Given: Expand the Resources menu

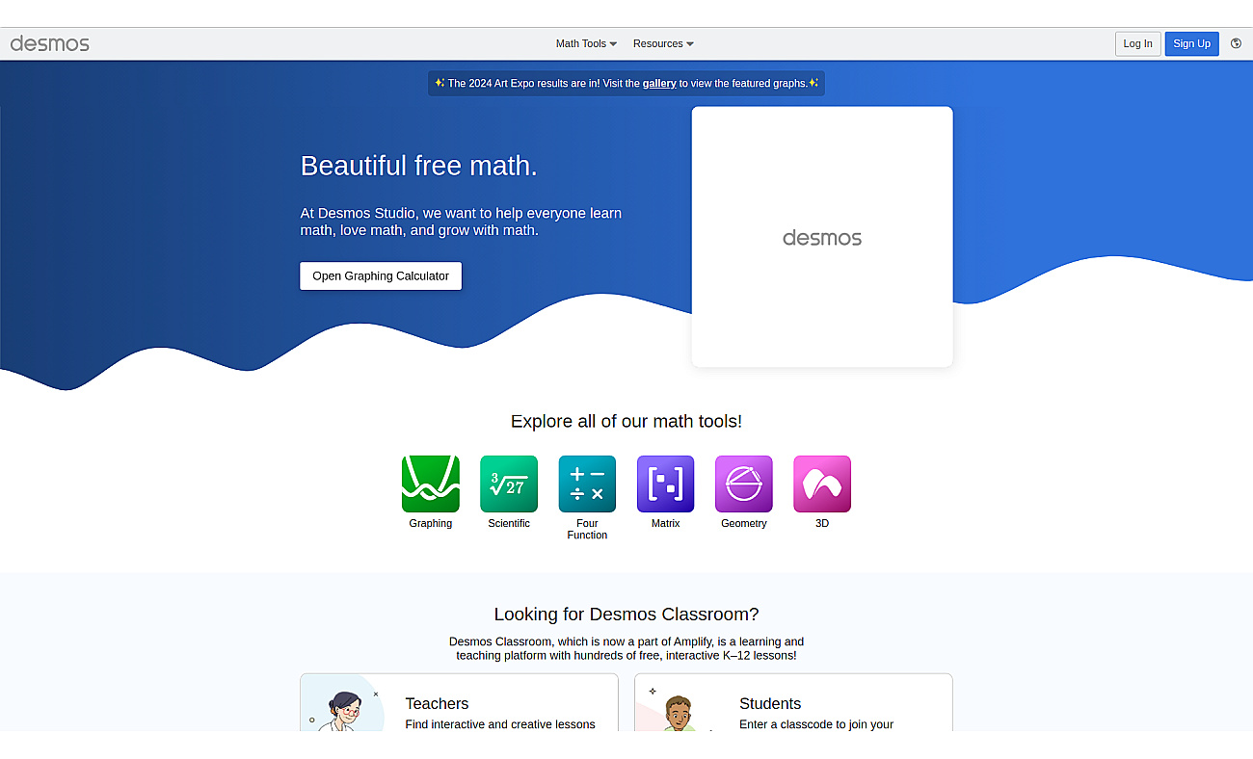Looking at the screenshot, I should coord(663,43).
